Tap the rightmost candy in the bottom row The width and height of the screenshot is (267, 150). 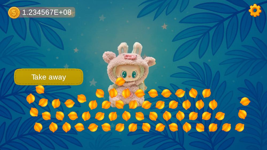point(239,127)
